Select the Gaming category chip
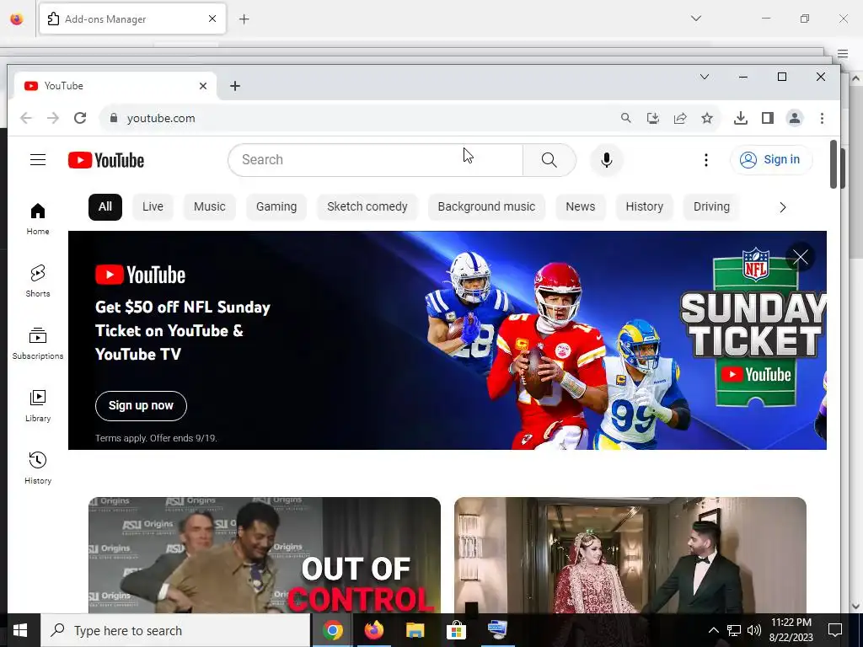 point(276,207)
